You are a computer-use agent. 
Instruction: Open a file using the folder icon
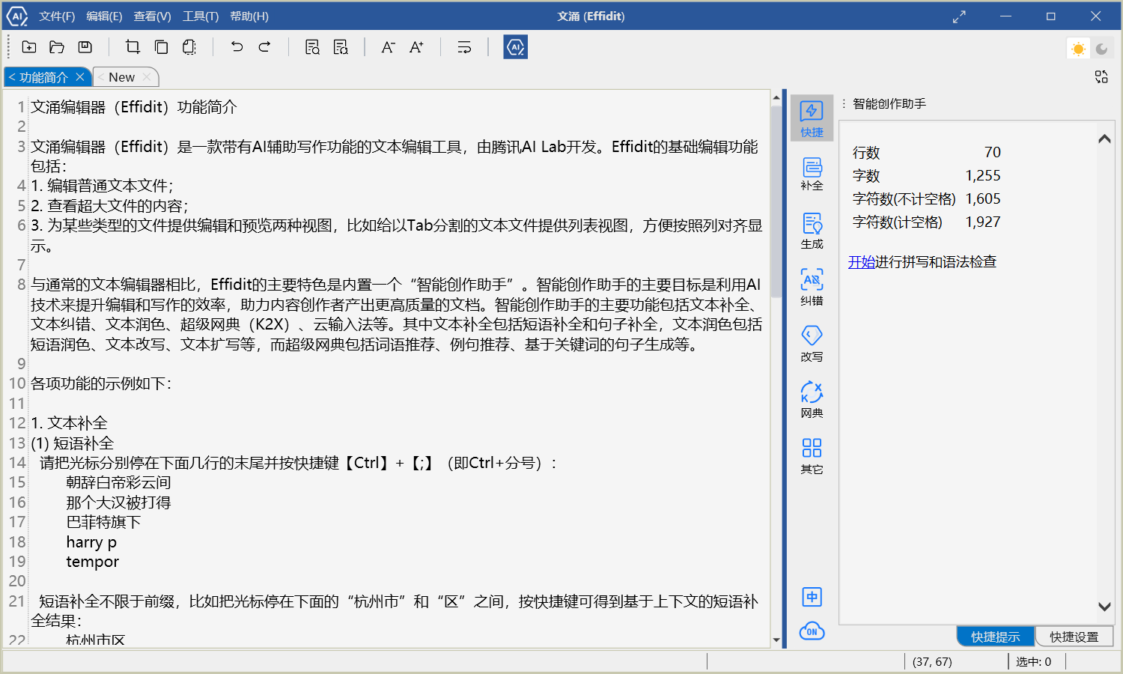coord(57,47)
